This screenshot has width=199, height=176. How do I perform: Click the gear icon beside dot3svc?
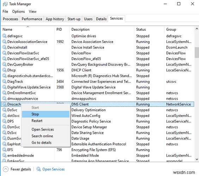tap(4, 115)
